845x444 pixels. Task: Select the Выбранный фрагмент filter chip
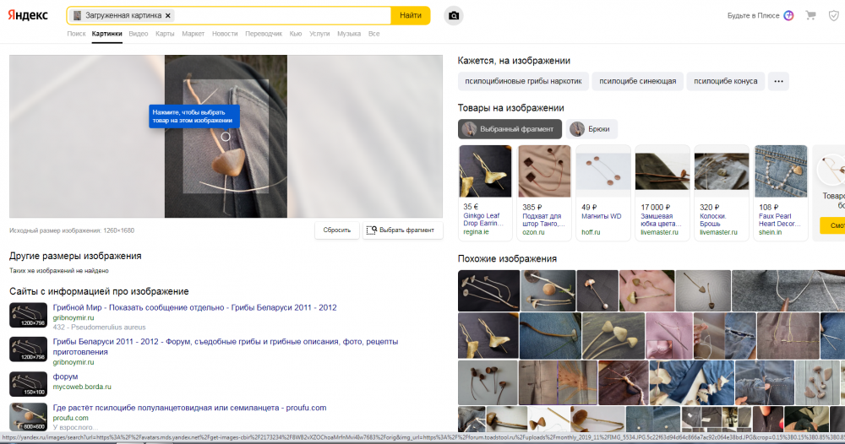click(x=510, y=129)
